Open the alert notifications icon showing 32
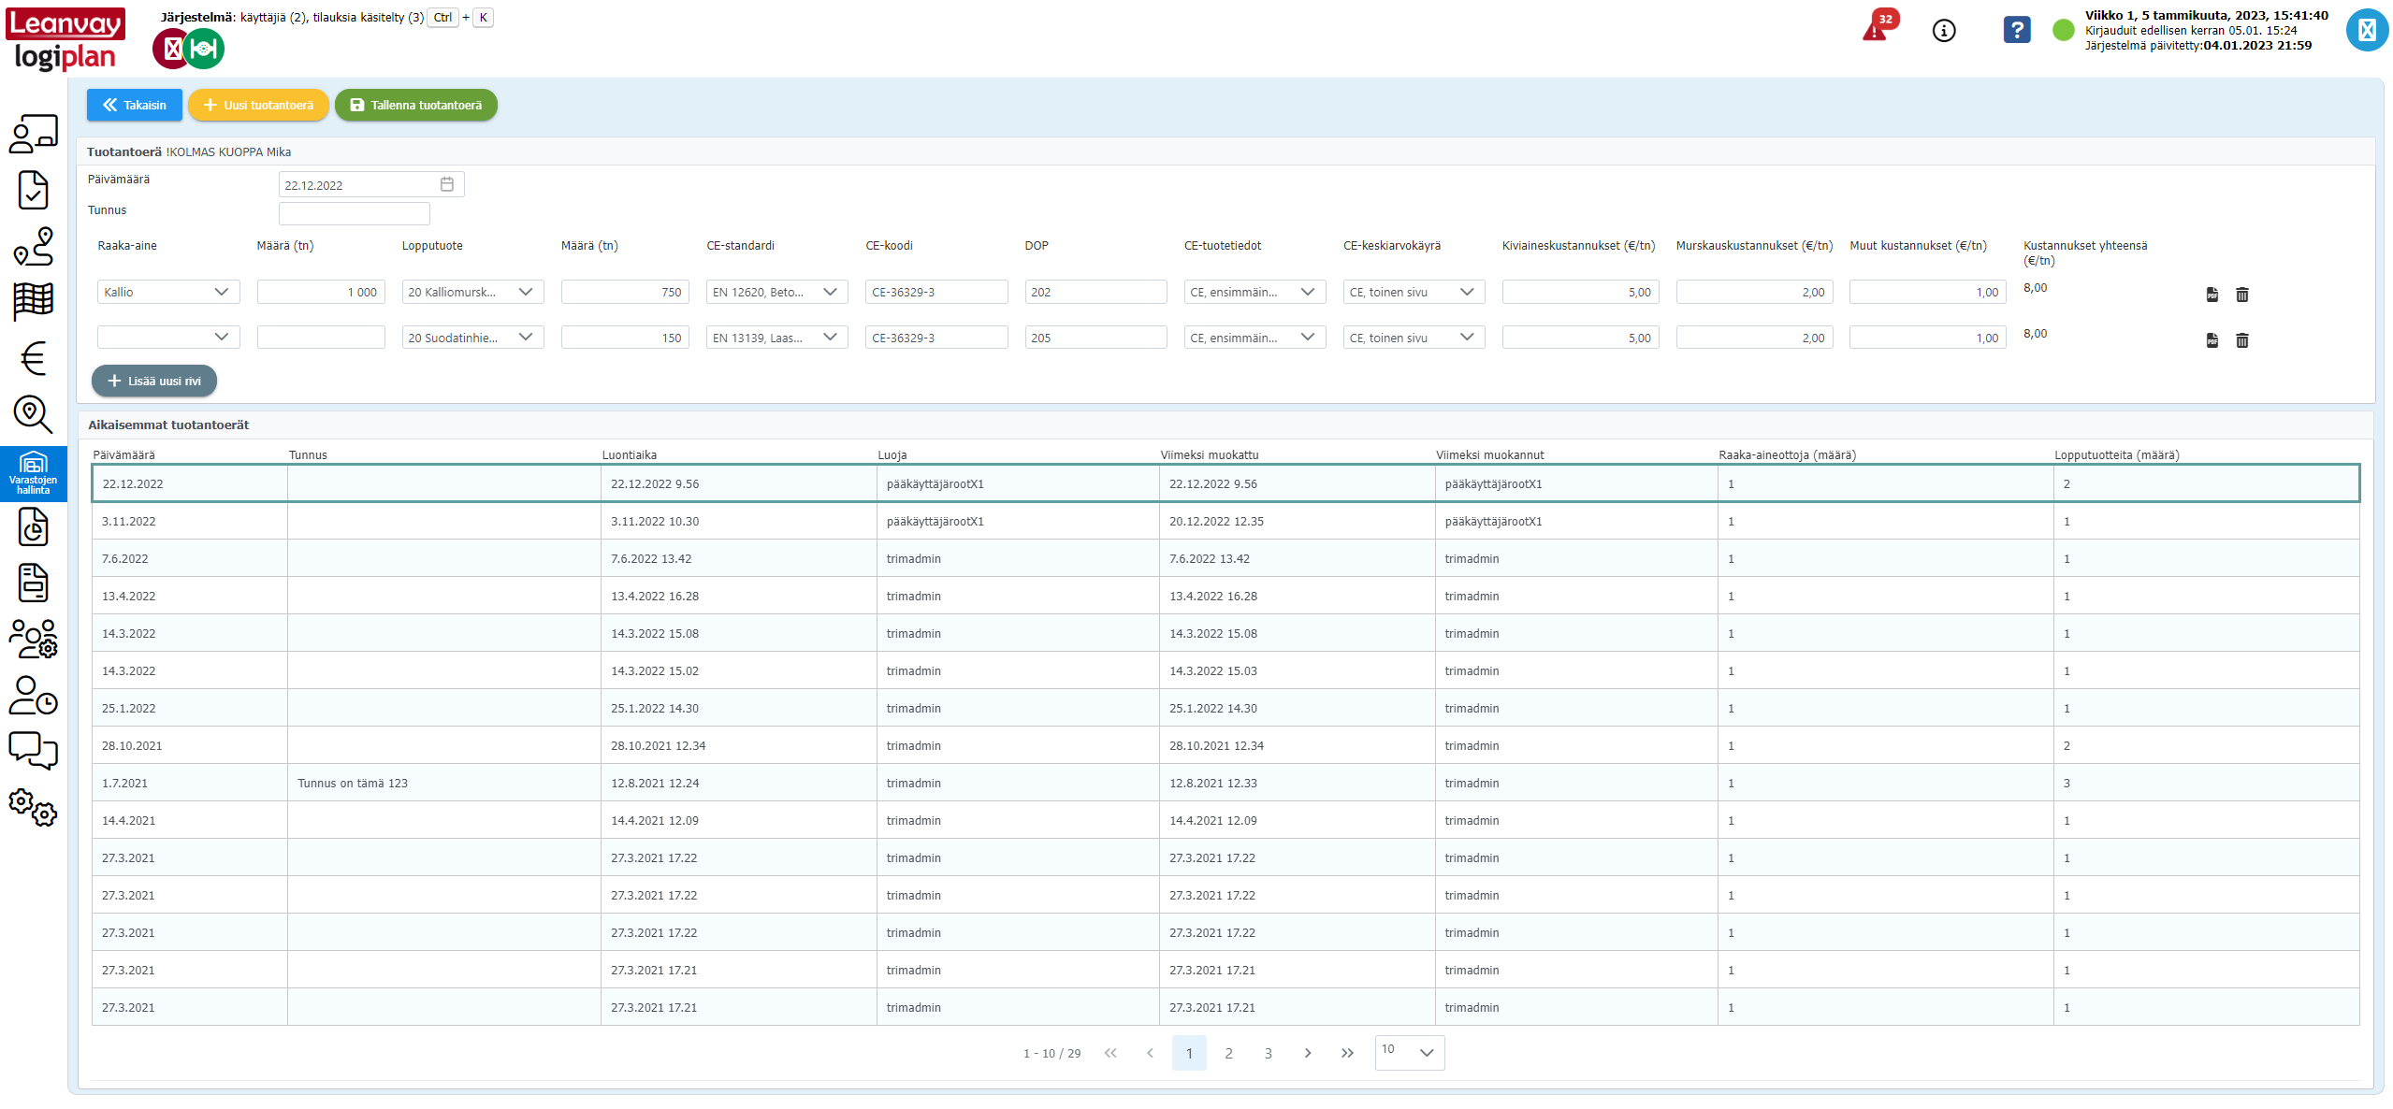Screen dimensions: 2393x1109 click(1878, 26)
